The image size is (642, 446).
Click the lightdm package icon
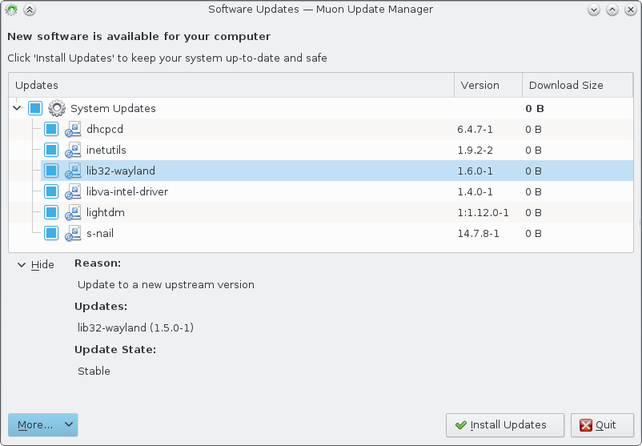point(73,212)
